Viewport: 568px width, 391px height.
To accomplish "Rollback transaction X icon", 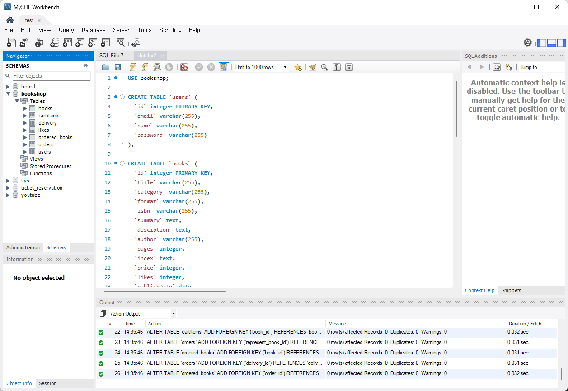I will (211, 67).
